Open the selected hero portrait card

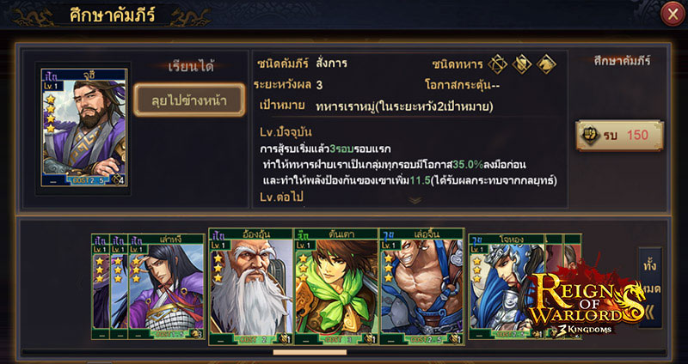coord(84,127)
